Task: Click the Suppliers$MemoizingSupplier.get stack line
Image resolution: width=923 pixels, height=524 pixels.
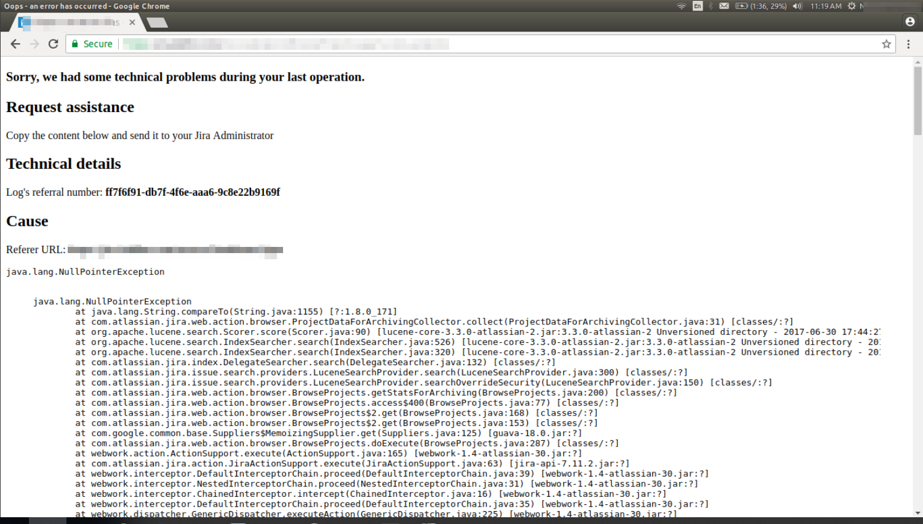Action: pyautogui.click(x=329, y=433)
